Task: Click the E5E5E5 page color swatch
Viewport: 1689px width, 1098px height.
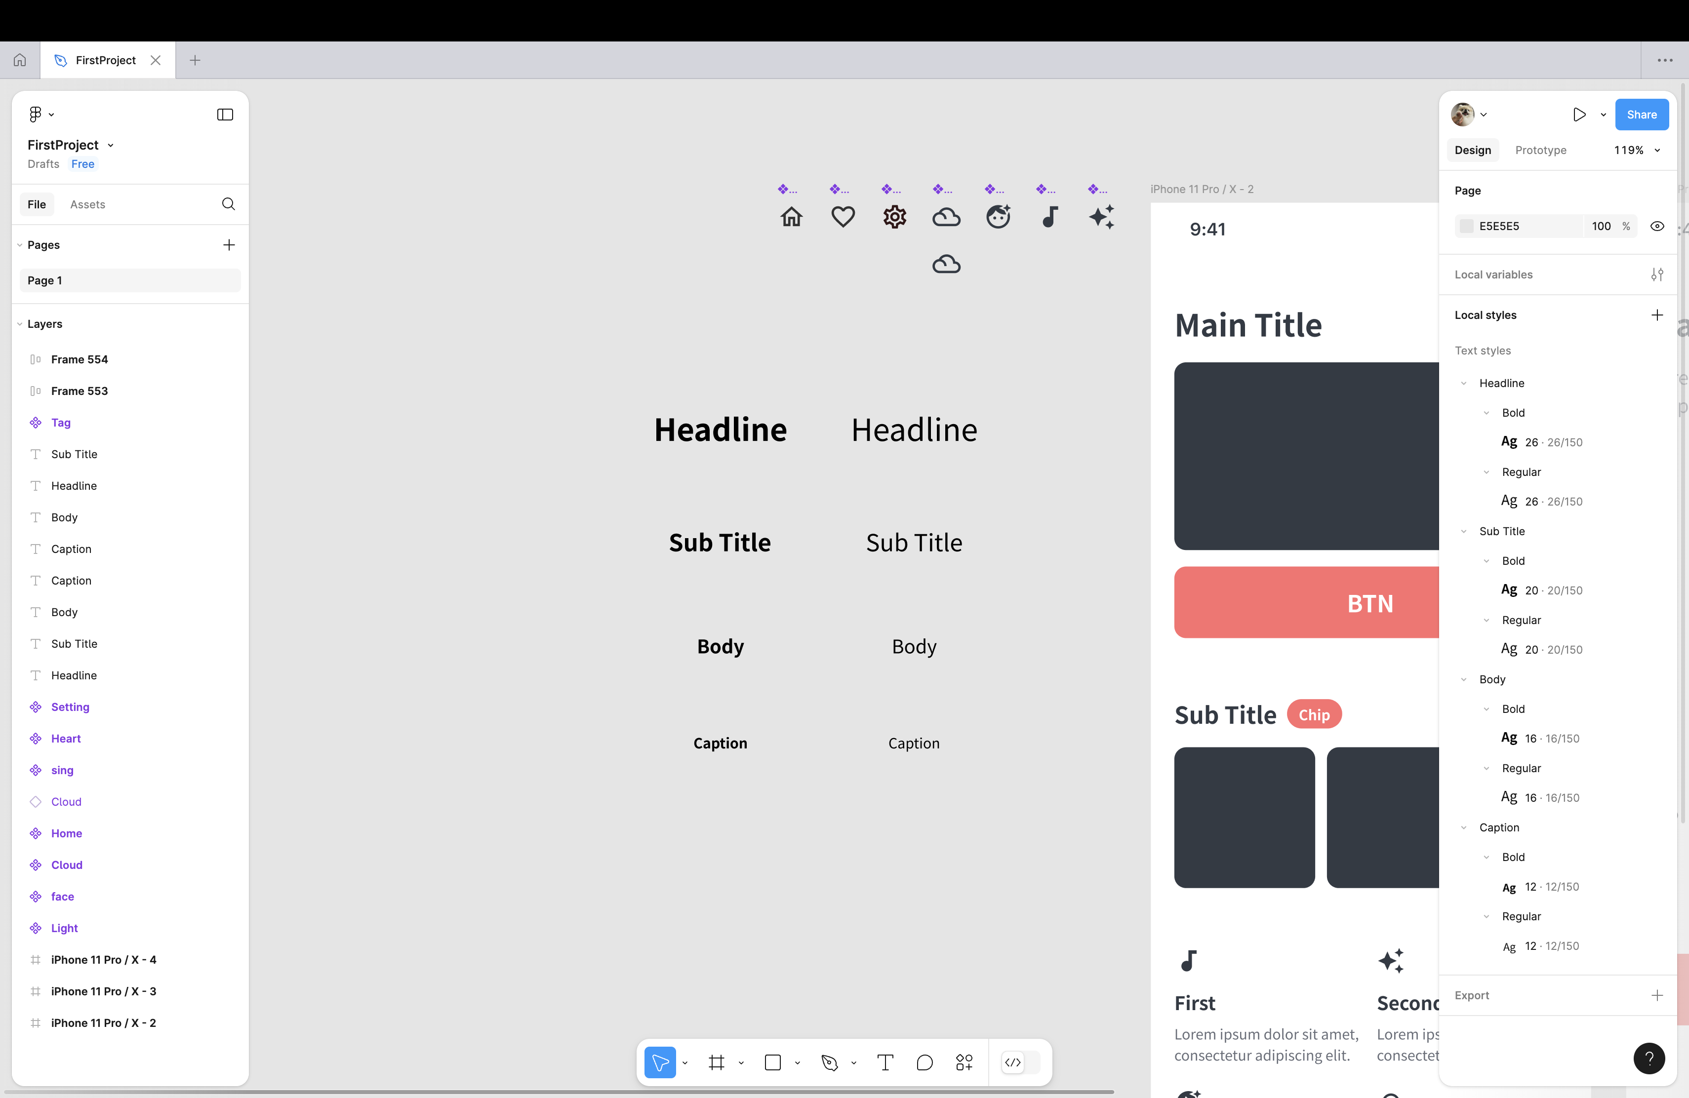Action: tap(1466, 226)
